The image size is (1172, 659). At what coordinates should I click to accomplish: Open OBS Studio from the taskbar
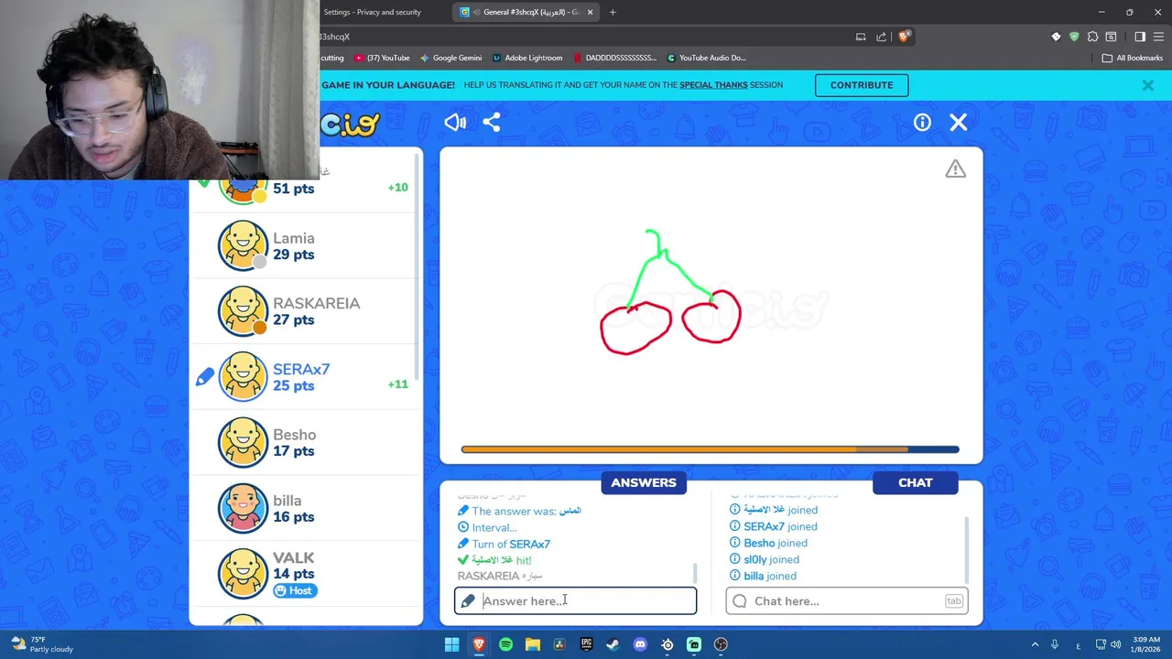tap(721, 644)
